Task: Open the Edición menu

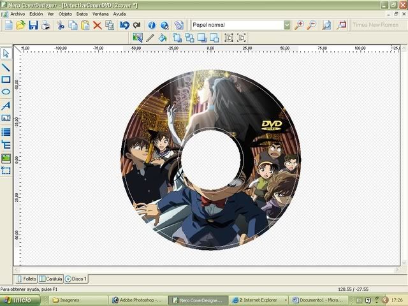Action: (x=36, y=14)
